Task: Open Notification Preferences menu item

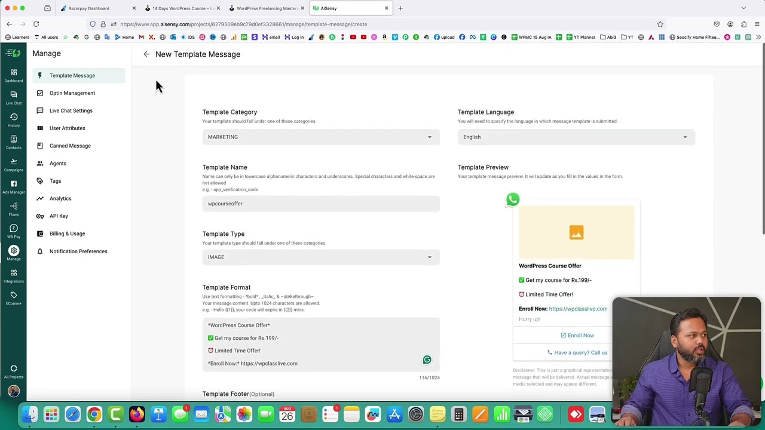Action: click(79, 251)
